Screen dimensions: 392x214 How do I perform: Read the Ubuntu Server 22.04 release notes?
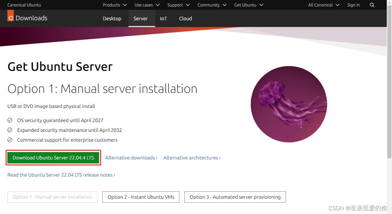(61, 175)
